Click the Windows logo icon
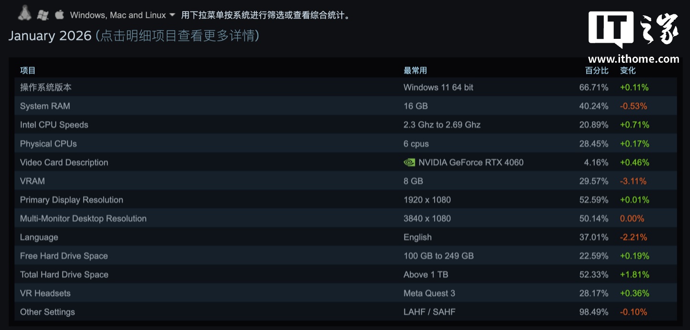 [x=43, y=15]
